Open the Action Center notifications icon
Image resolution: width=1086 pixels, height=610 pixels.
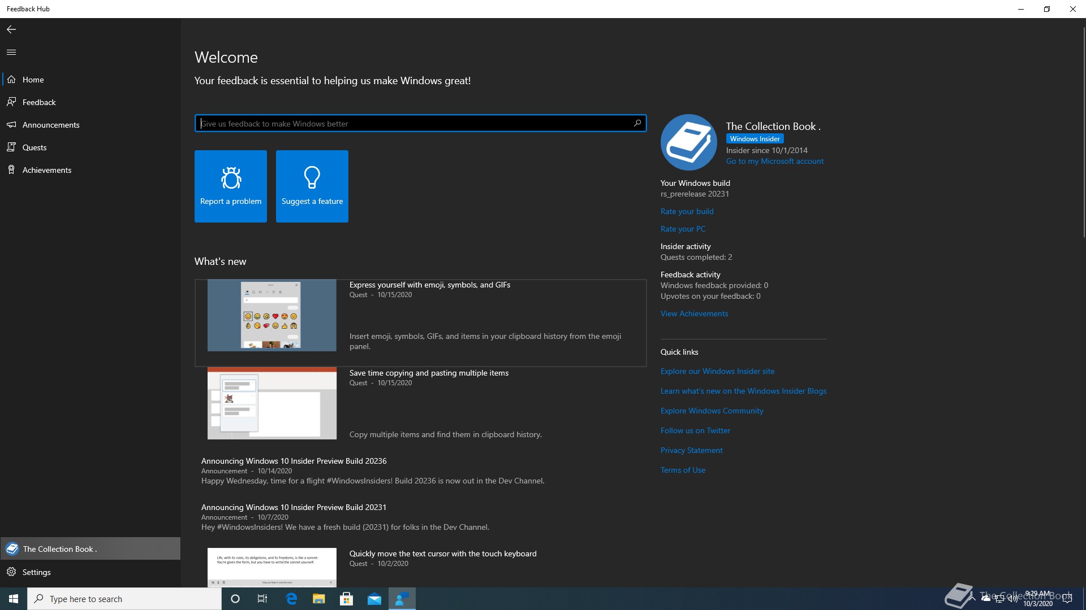click(1068, 599)
